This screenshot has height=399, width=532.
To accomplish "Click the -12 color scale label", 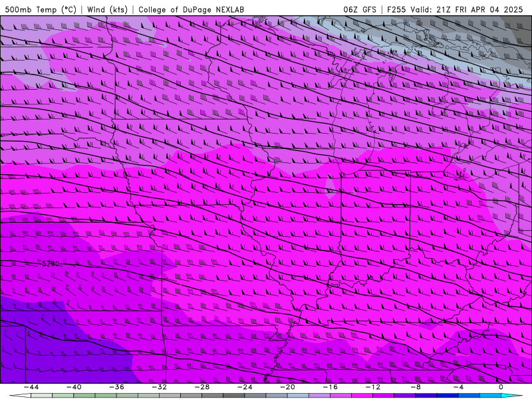I will (373, 387).
